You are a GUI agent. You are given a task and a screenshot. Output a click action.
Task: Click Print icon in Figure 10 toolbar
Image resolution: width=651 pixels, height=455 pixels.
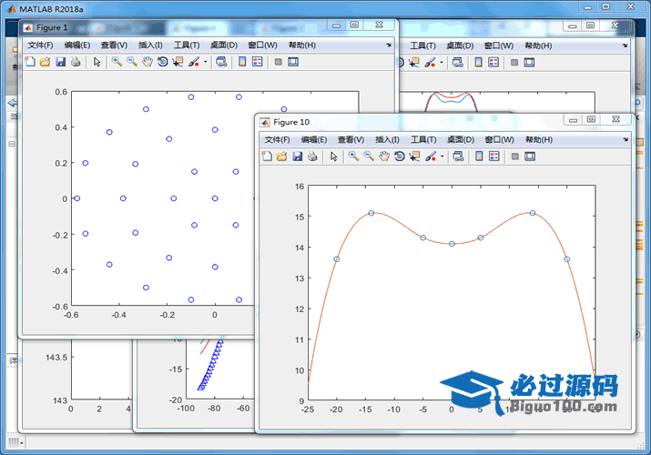[312, 157]
